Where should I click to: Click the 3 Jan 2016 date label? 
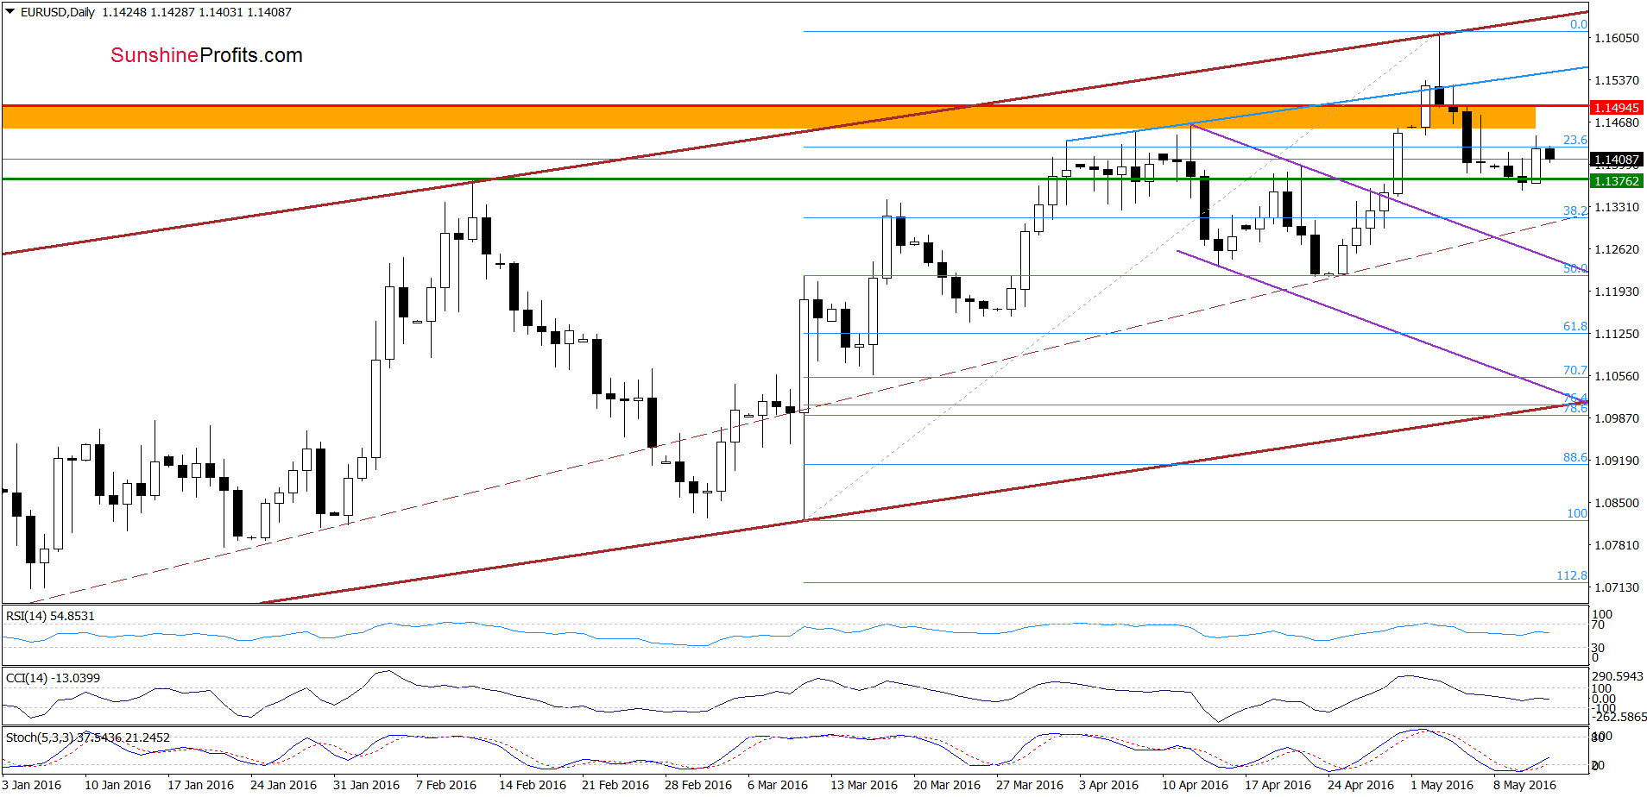32,785
